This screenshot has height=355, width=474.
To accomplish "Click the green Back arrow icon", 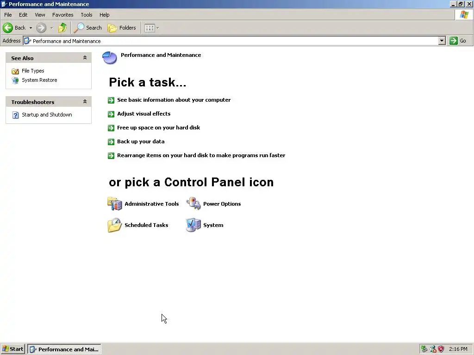I will point(8,28).
